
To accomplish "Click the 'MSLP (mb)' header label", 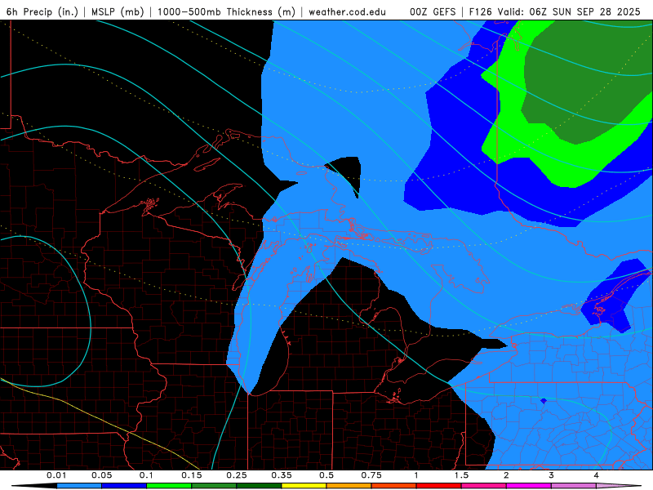I will click(118, 11).
